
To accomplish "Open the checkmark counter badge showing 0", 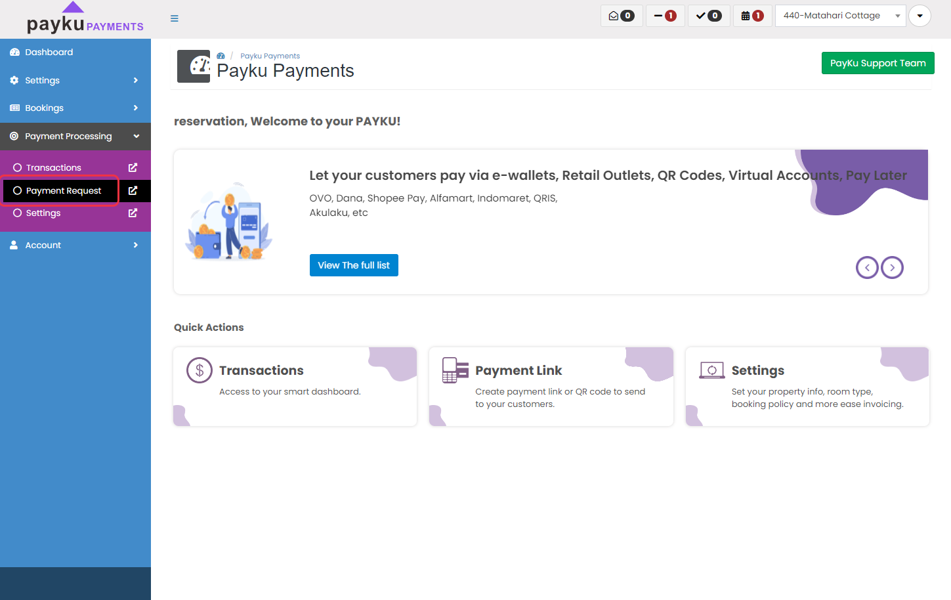I will 709,16.
